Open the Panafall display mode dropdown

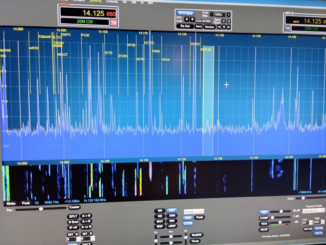pyautogui.click(x=194, y=211)
